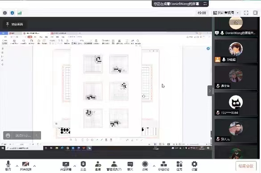Turn on camera with 开启视频
This screenshot has height=173, width=261.
pos(25,166)
